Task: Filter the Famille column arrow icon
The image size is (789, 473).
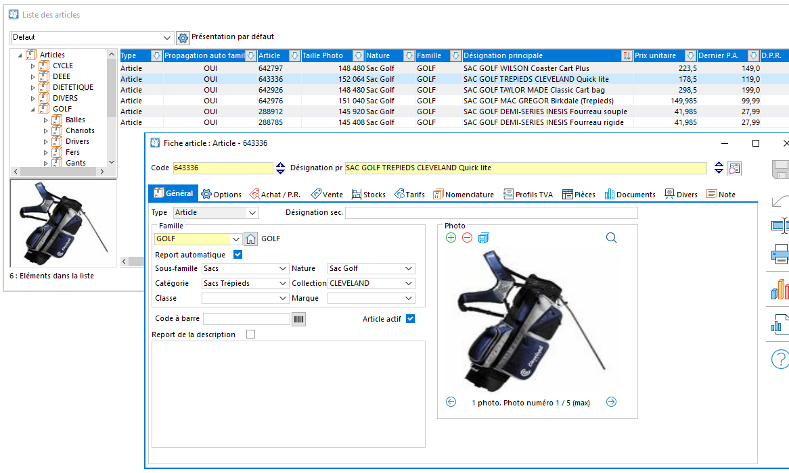Action: click(x=455, y=56)
